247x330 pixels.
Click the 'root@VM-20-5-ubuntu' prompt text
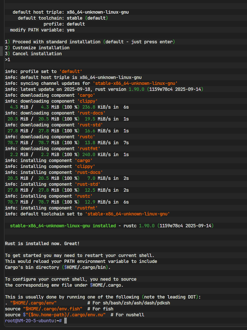(x=29, y=320)
